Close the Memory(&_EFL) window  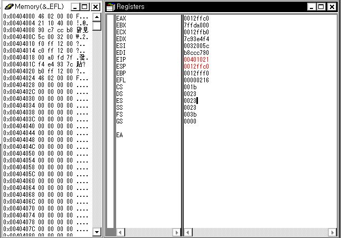[x=96, y=7]
